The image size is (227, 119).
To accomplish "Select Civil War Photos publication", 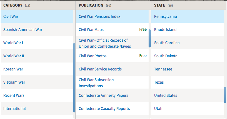I will tap(112, 56).
